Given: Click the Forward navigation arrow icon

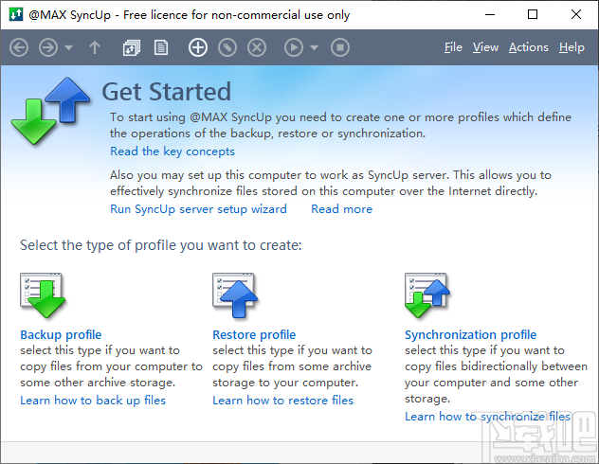Looking at the screenshot, I should coord(48,47).
